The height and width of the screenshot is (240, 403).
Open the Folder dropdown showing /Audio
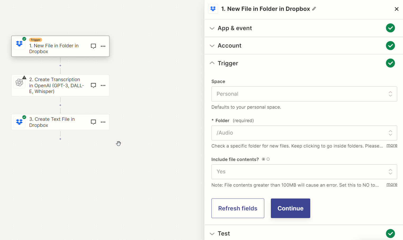[x=304, y=133]
